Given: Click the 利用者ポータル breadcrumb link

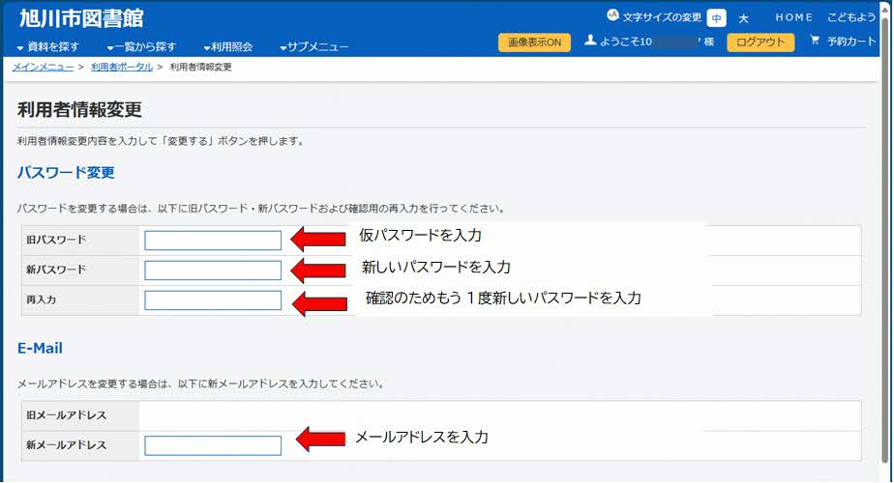Looking at the screenshot, I should click(121, 68).
